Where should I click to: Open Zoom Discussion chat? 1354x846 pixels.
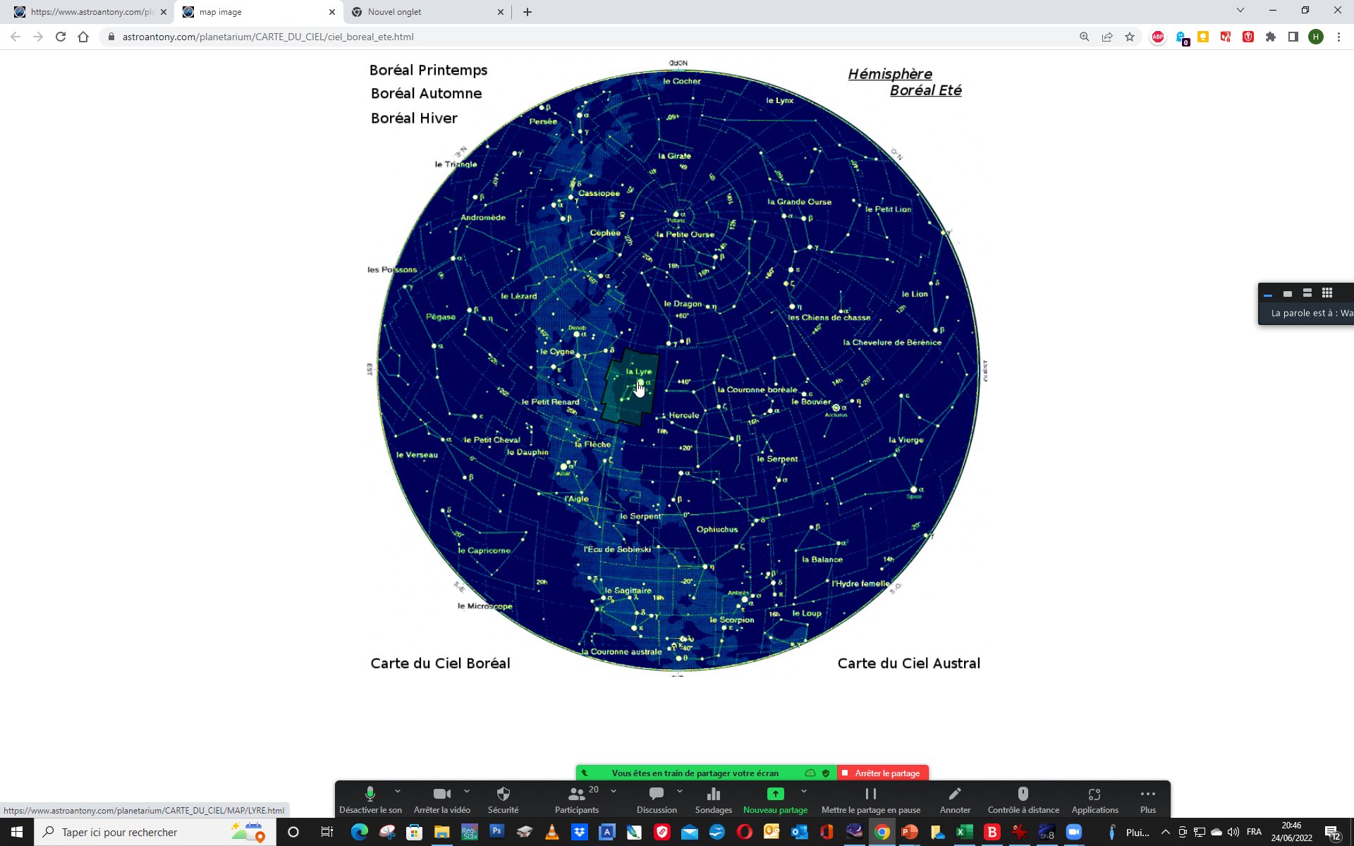pos(657,800)
